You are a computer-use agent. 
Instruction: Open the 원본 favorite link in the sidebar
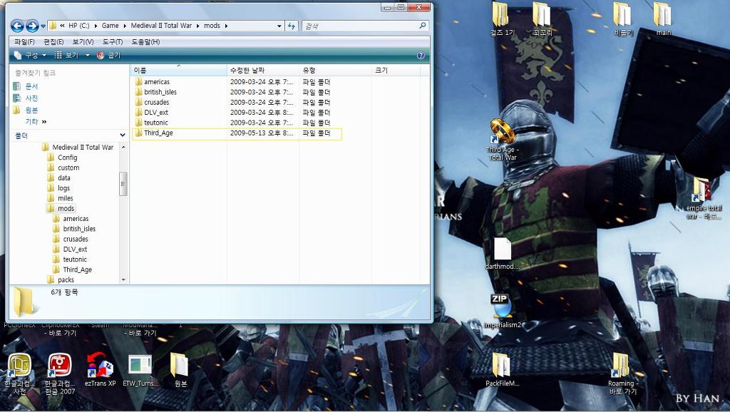click(31, 110)
